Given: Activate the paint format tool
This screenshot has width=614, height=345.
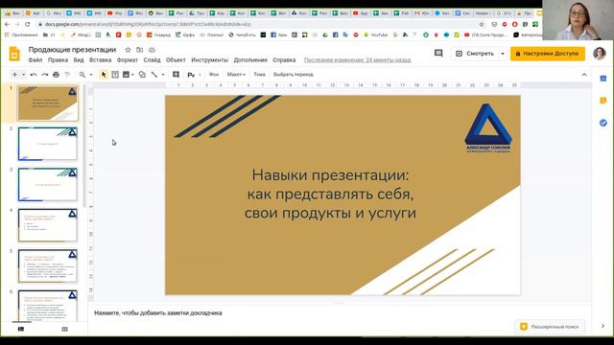Looking at the screenshot, I should (67, 75).
